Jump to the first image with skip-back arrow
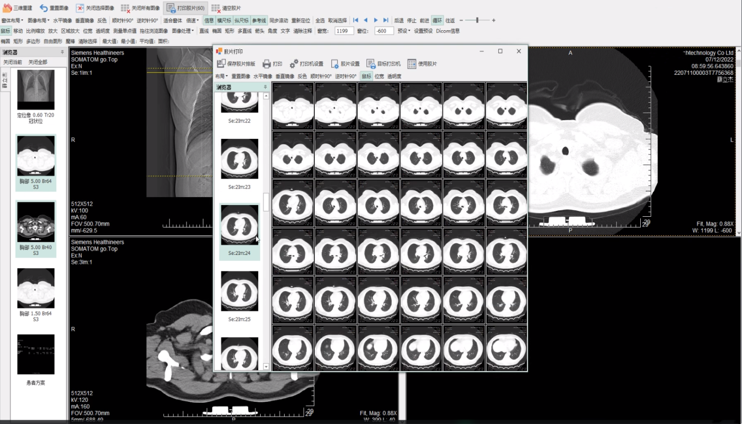This screenshot has width=742, height=424. (356, 20)
